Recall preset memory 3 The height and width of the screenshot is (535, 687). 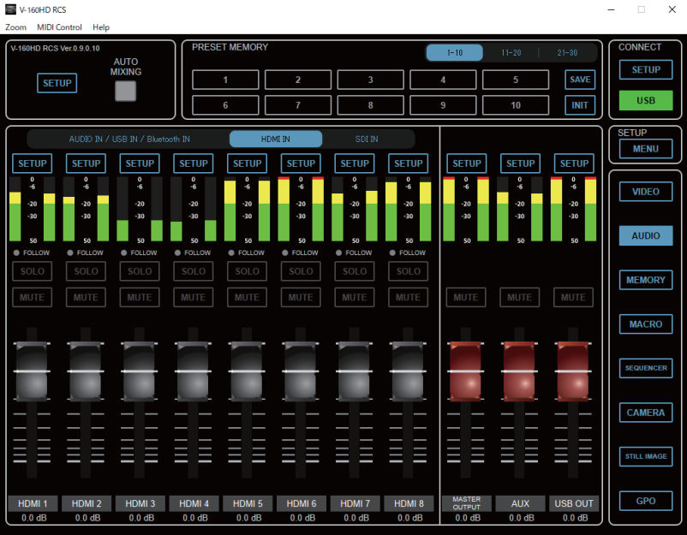(370, 80)
